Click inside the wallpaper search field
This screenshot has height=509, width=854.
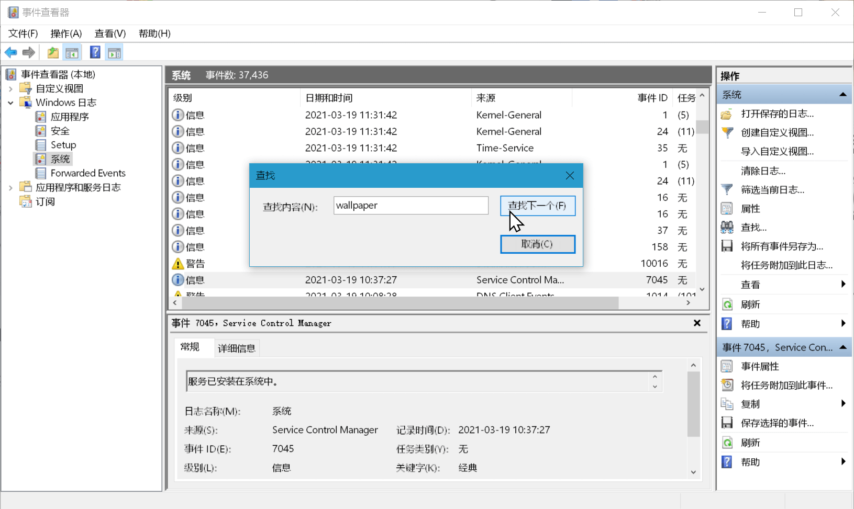[411, 205]
